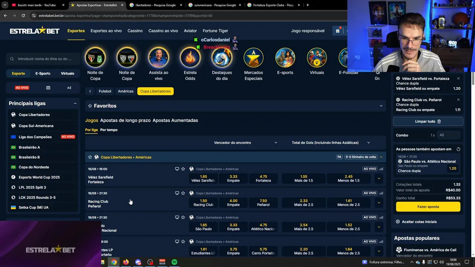
Task: Click the team search input field
Action: 43,59
